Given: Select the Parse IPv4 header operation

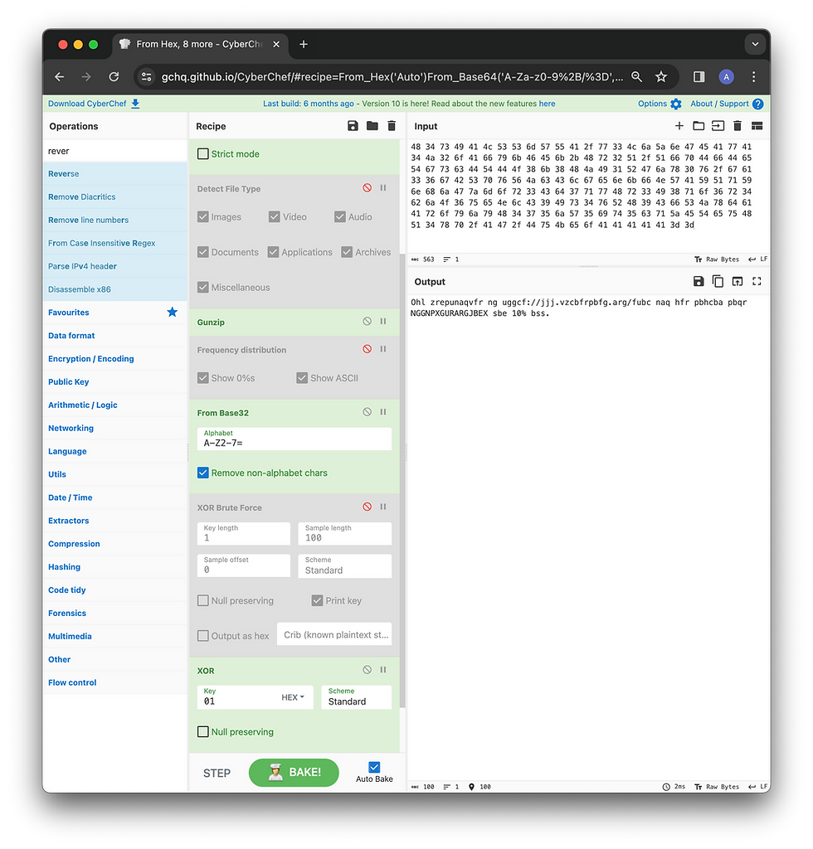Looking at the screenshot, I should pos(114,266).
